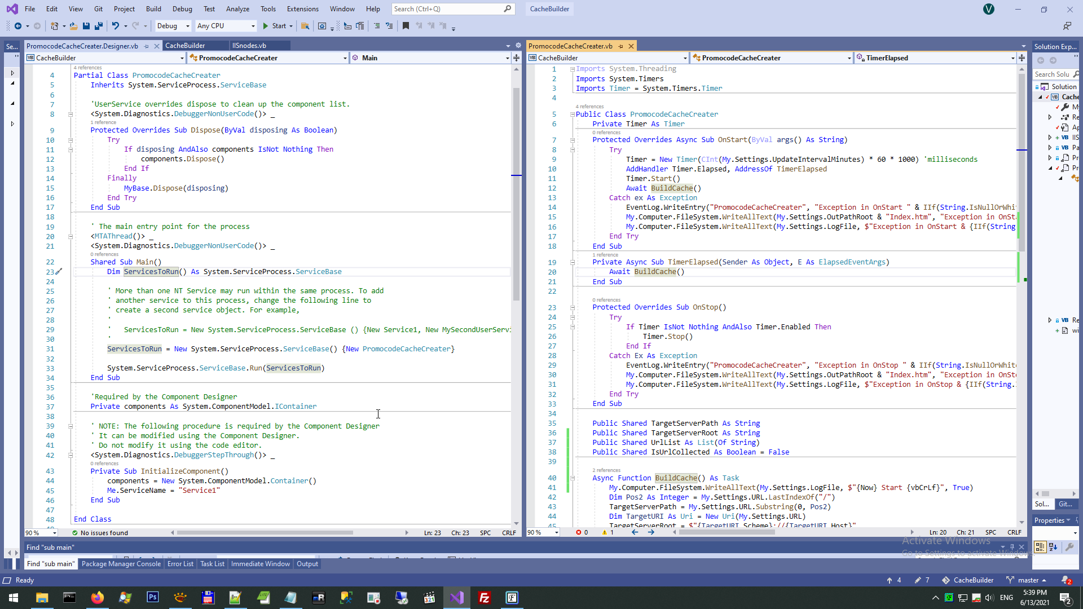
Task: Click the Save All toolbar icon
Action: pos(99,26)
